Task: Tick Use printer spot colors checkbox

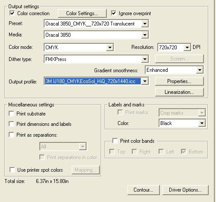Action: coord(12,170)
